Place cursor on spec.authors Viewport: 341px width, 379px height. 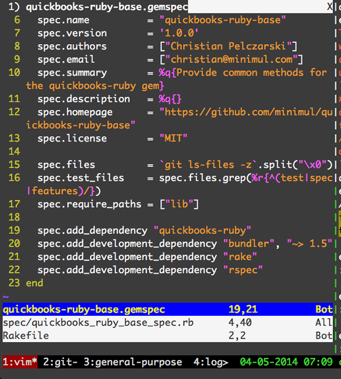tap(72, 47)
